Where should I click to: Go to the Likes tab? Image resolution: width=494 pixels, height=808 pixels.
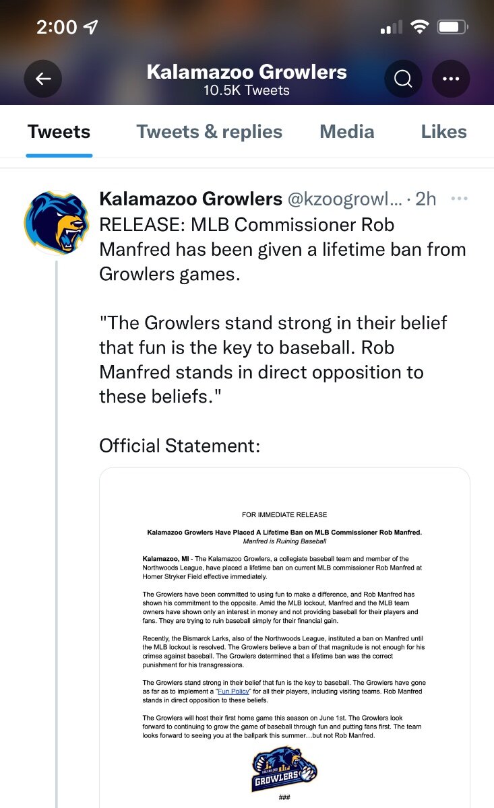click(x=443, y=132)
